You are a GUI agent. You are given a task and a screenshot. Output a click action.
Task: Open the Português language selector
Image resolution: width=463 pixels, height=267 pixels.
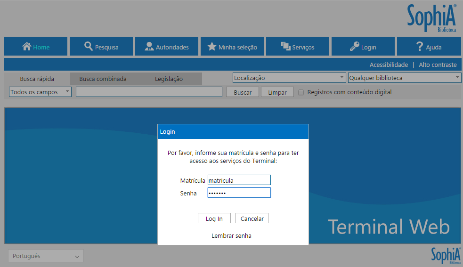(x=46, y=256)
